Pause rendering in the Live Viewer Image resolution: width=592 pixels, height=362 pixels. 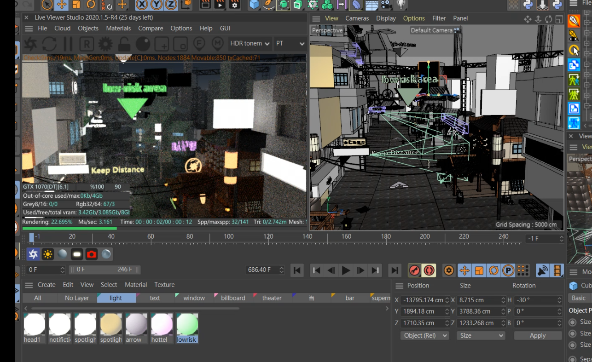[68, 44]
